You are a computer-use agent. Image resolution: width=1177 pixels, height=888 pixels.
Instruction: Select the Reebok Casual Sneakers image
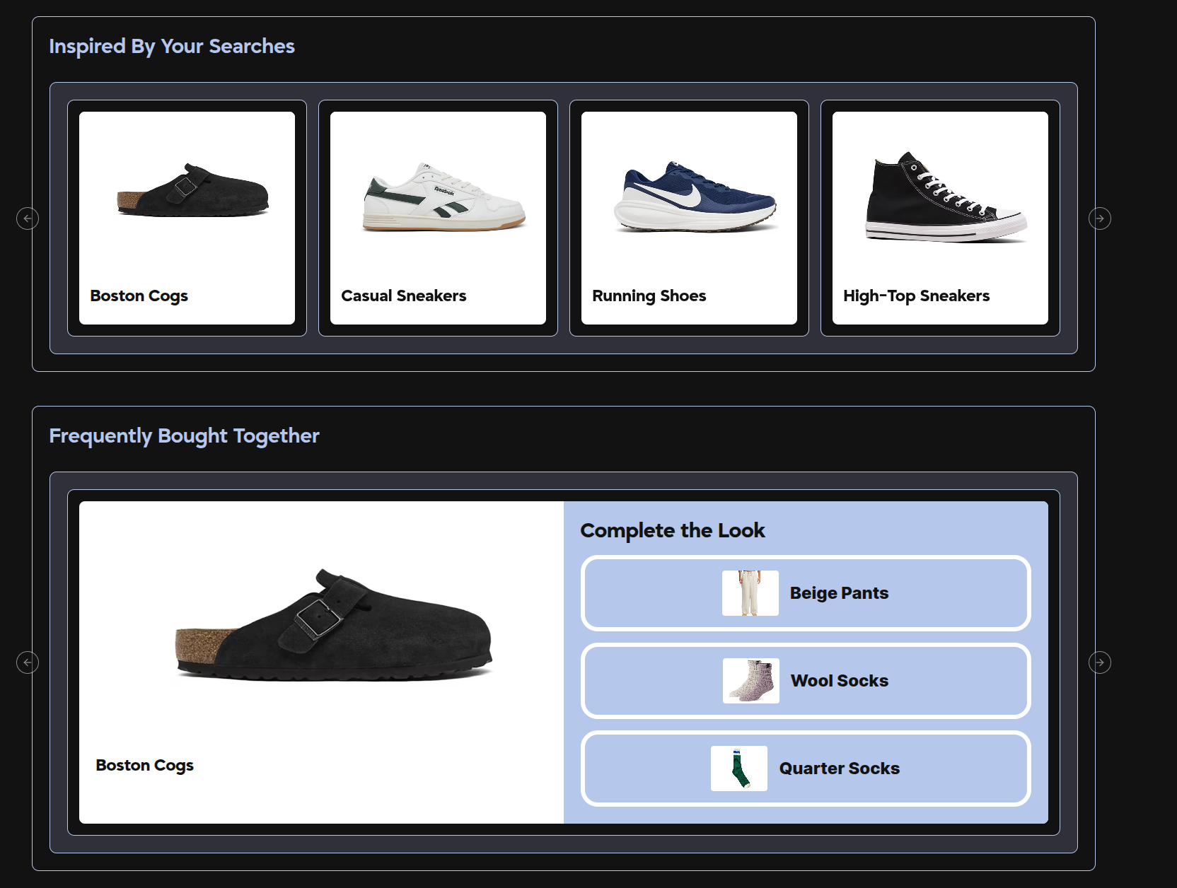pyautogui.click(x=443, y=197)
